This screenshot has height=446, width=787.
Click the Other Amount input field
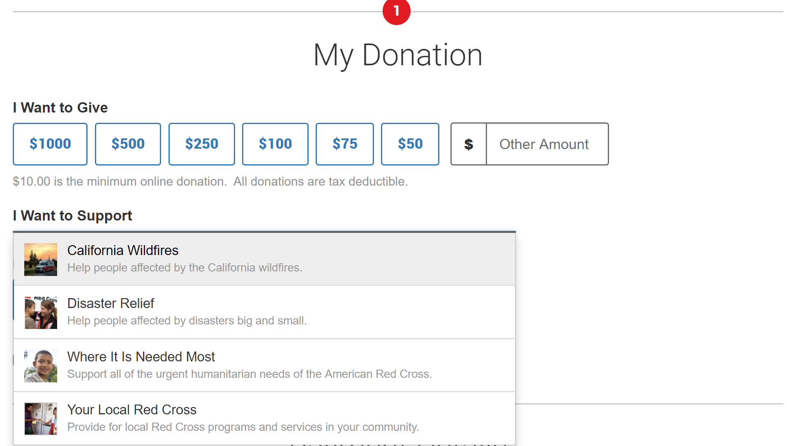pos(547,144)
